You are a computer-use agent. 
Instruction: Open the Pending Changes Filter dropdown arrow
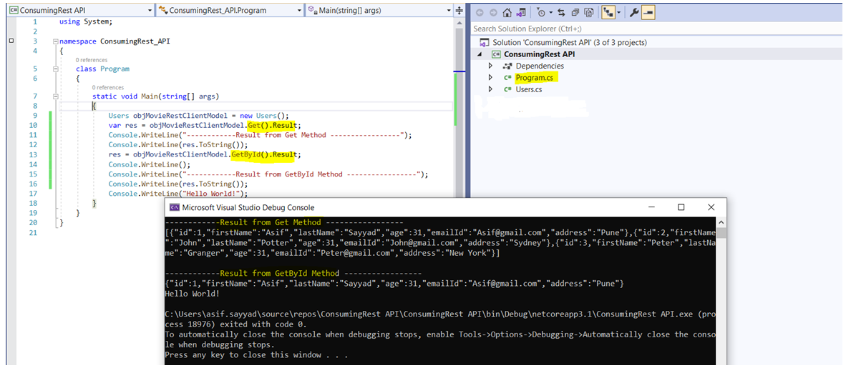coord(550,12)
